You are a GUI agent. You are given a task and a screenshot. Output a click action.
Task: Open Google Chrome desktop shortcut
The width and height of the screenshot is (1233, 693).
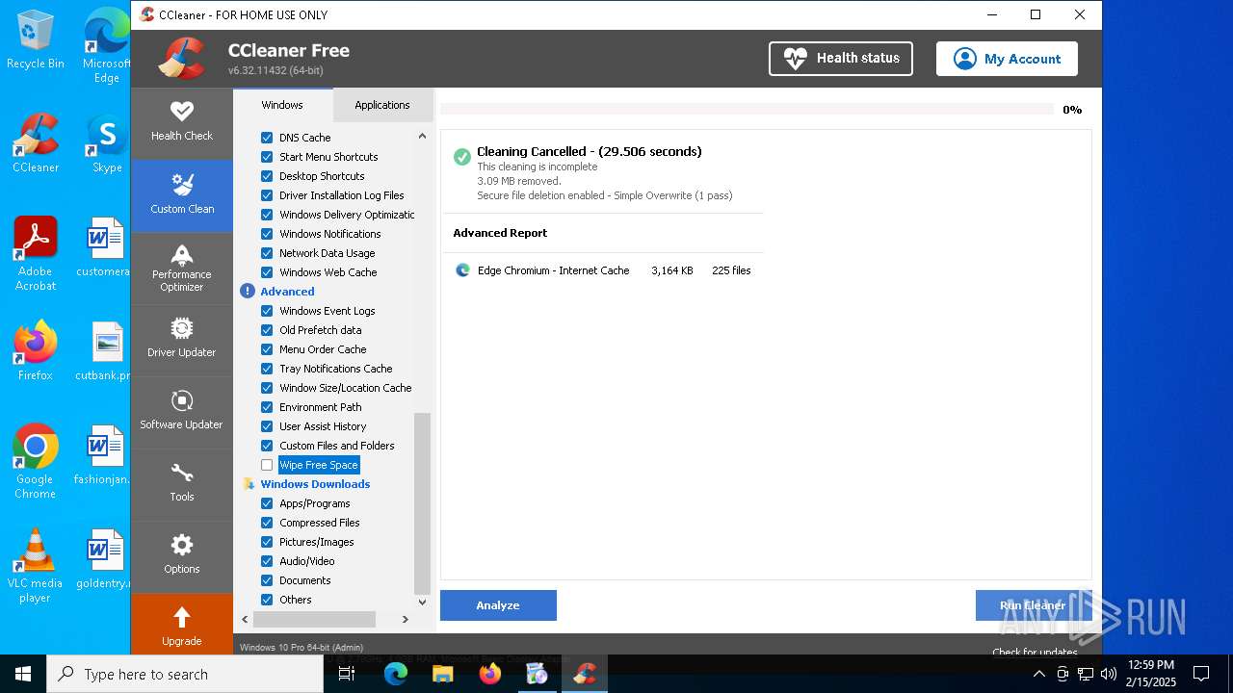(x=36, y=461)
